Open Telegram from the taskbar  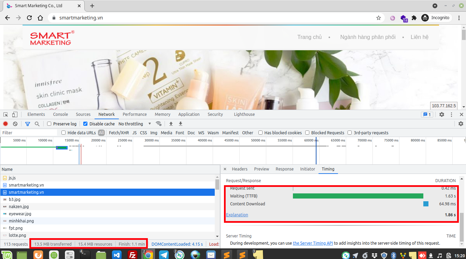tap(164, 255)
